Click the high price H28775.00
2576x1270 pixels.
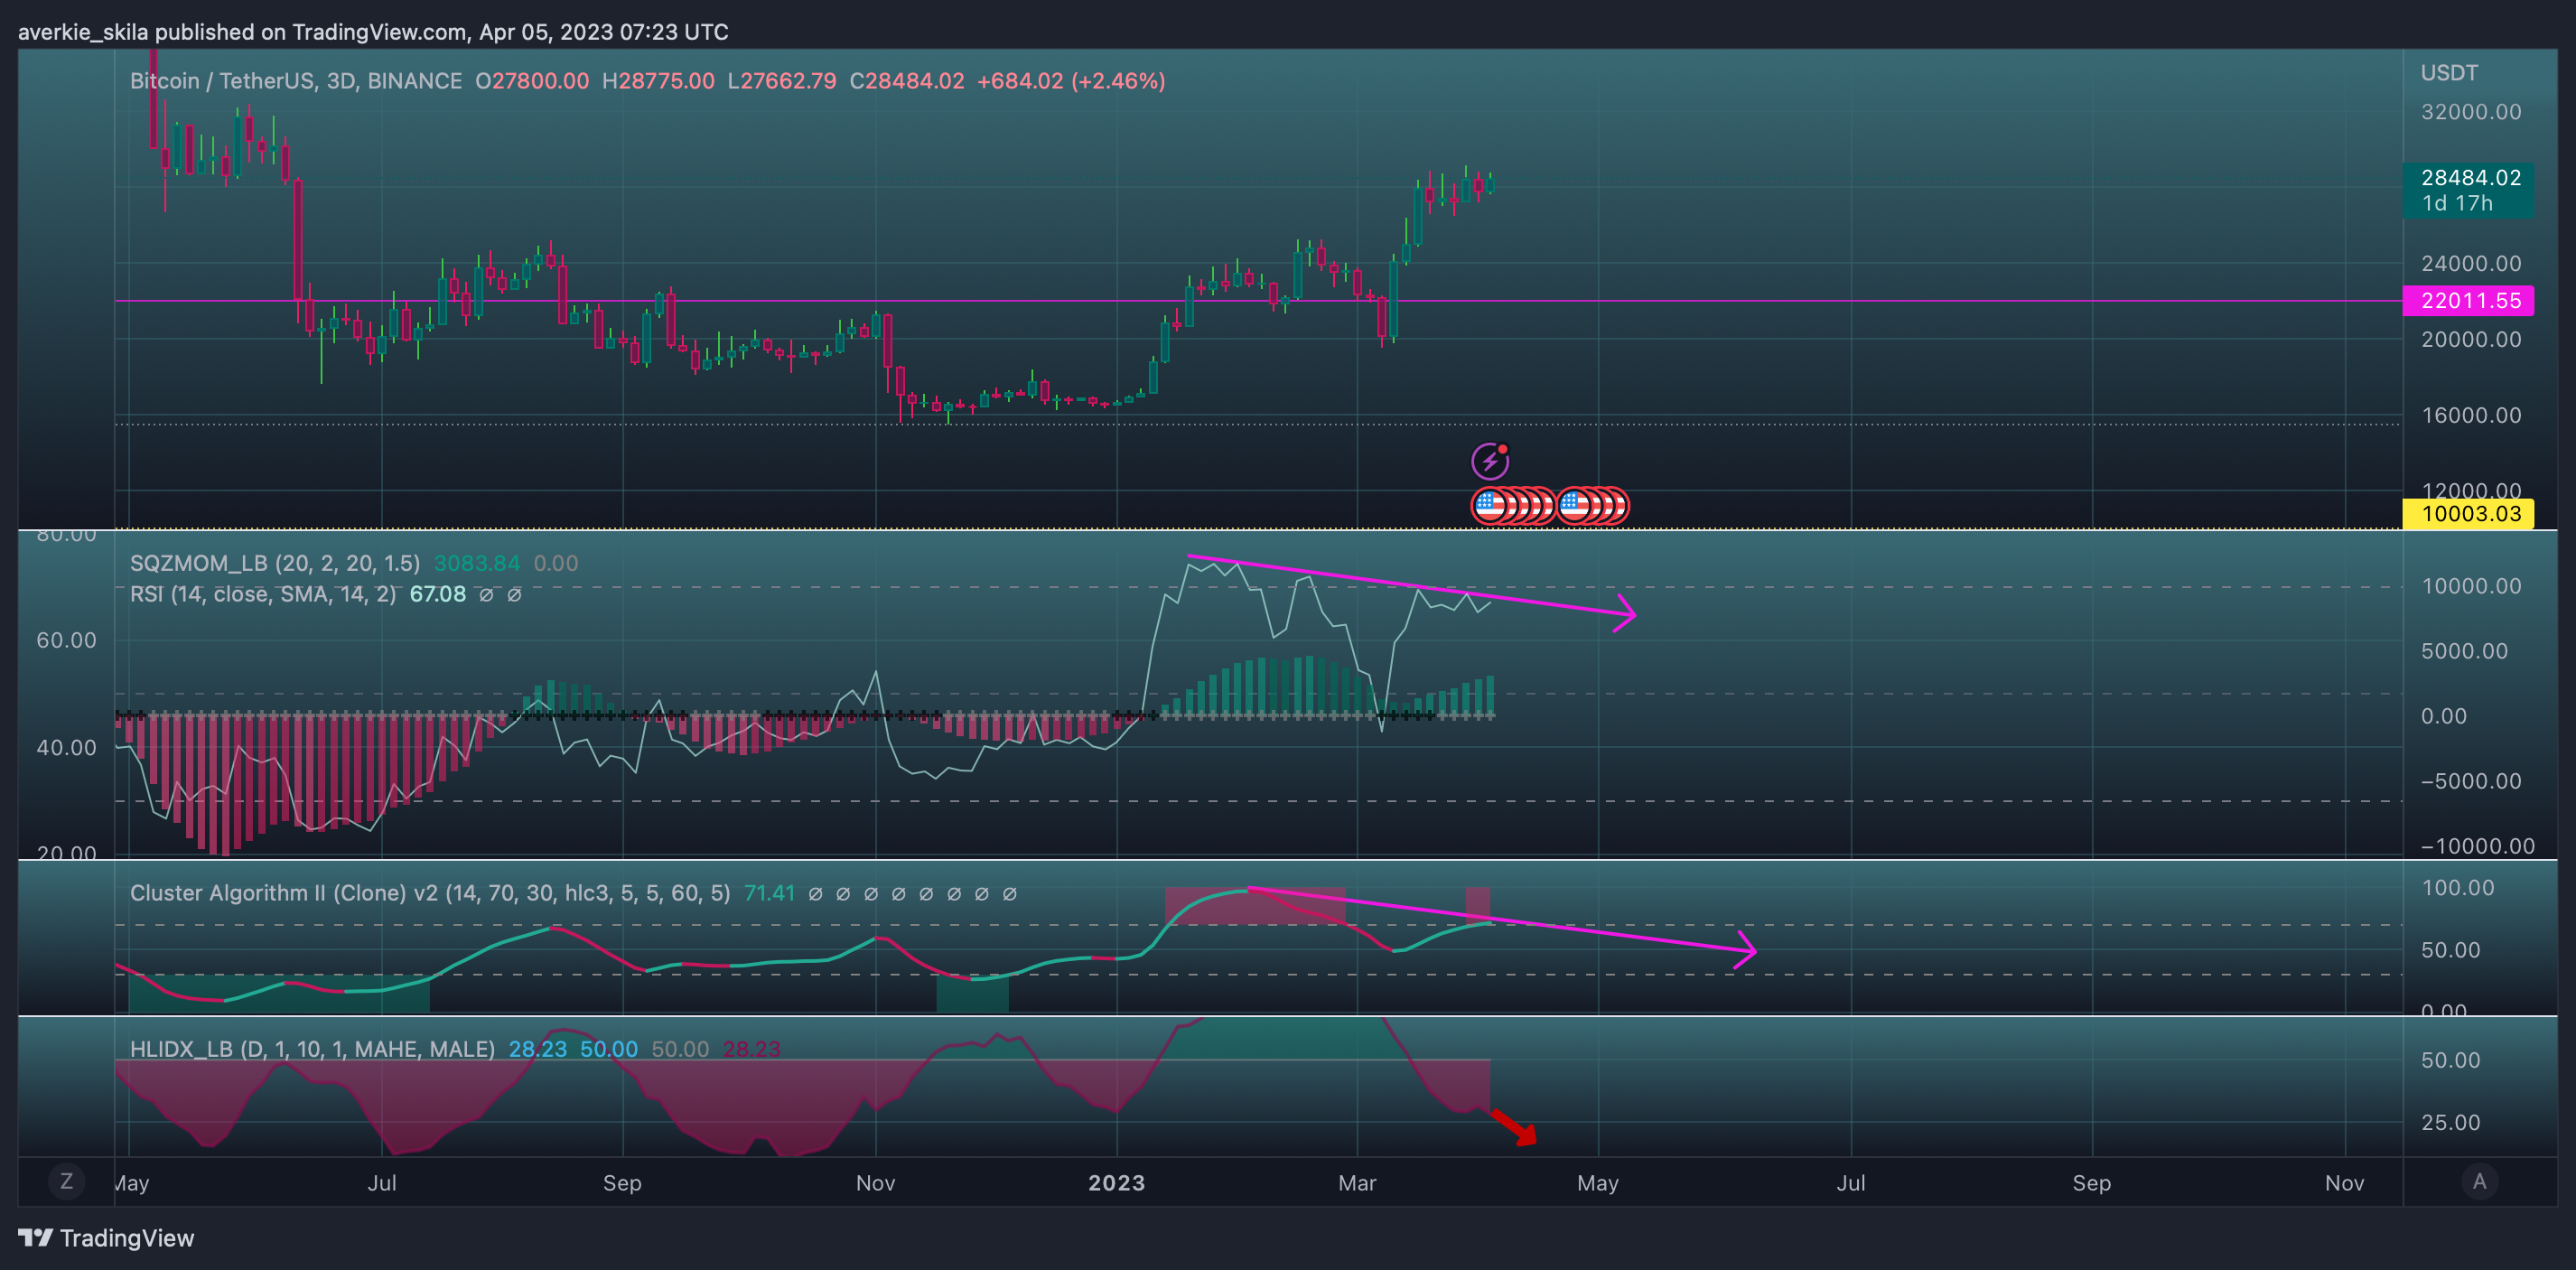tap(658, 81)
